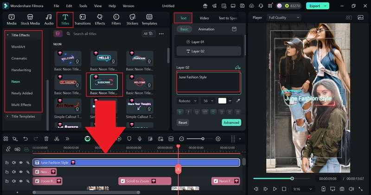Open the 9:16 aspect ratio dropdown
The image size is (371, 195).
tap(302, 189)
